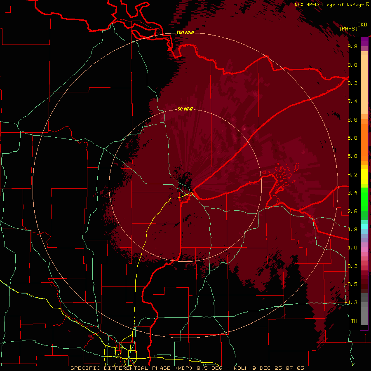
Task: Click the DKD label above the color scale
Action: point(362,25)
